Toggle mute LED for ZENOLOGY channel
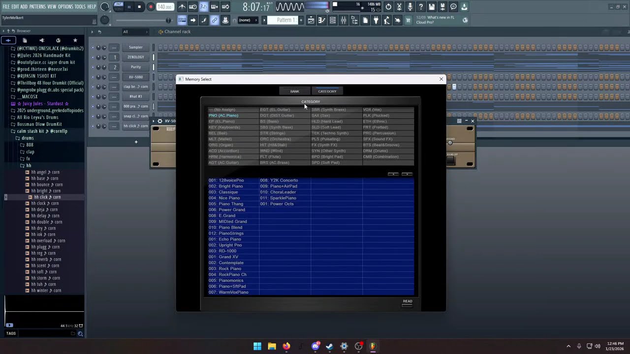The height and width of the screenshot is (354, 630). click(93, 57)
